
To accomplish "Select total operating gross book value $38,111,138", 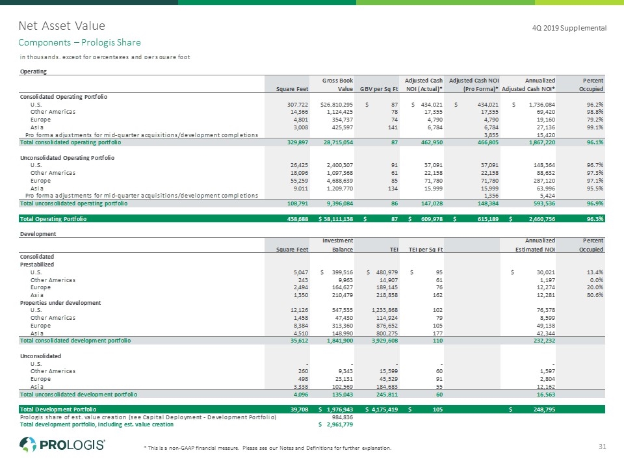I will (x=335, y=219).
